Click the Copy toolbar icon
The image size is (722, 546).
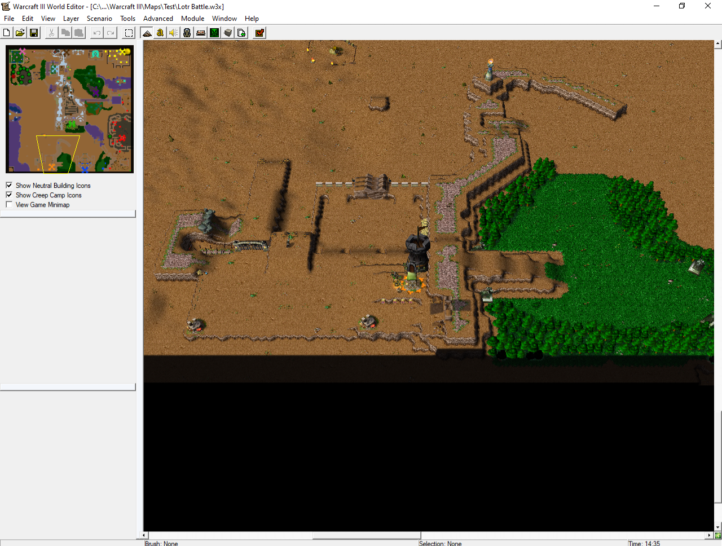[65, 33]
